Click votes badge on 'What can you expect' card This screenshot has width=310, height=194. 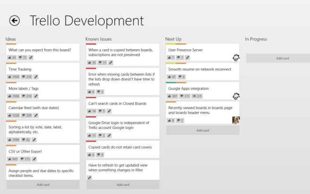pos(12,58)
